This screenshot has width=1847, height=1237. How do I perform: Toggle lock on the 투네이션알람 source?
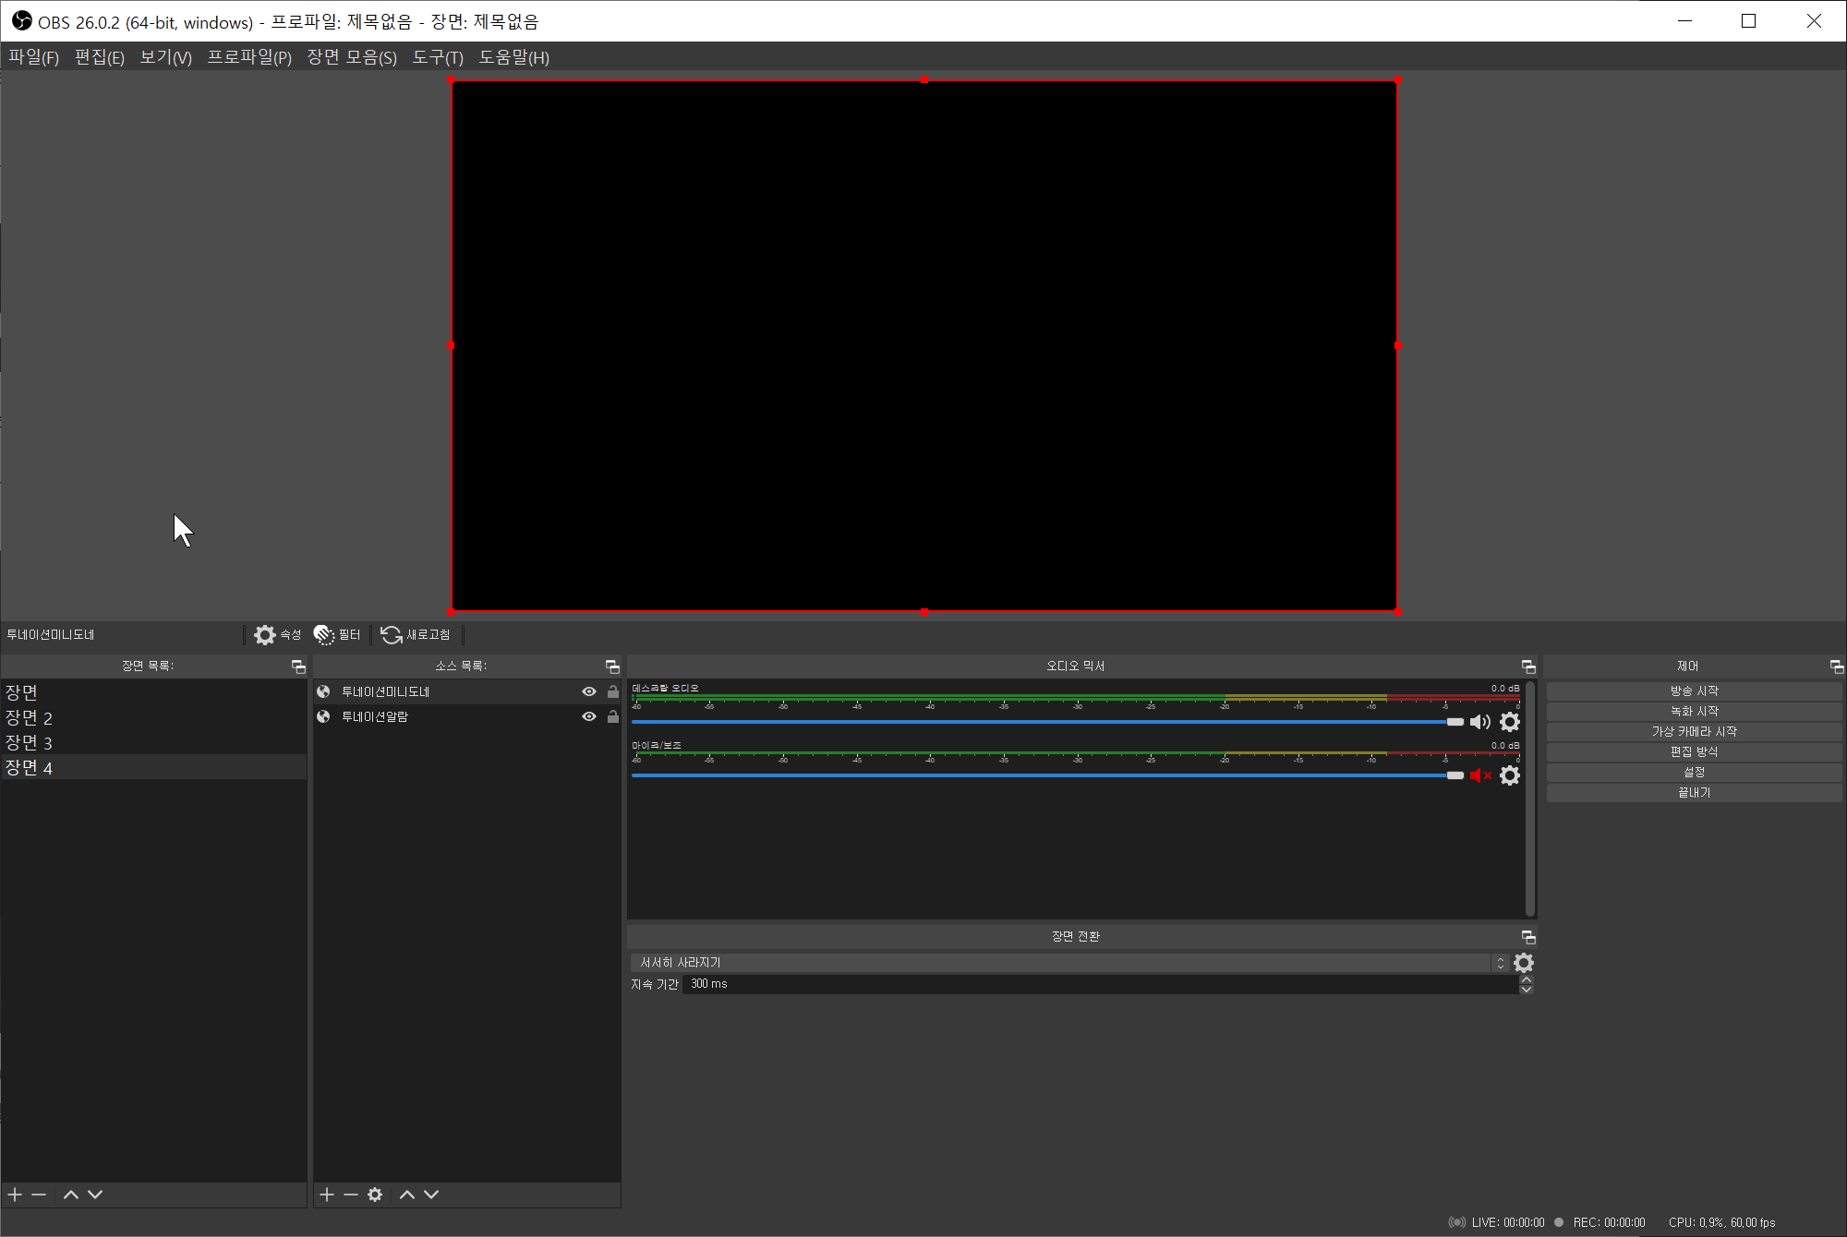[x=613, y=716]
